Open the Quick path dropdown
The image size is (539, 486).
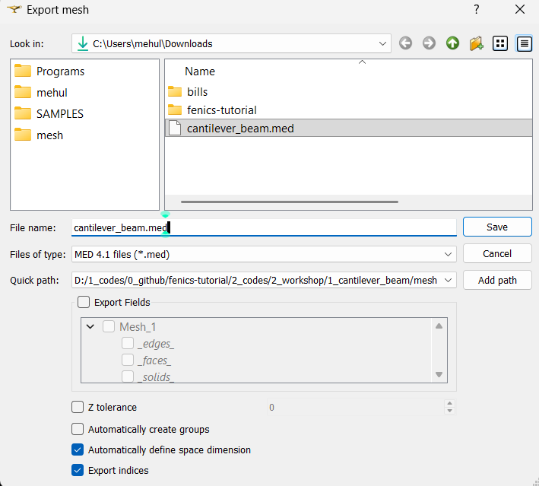(x=448, y=281)
